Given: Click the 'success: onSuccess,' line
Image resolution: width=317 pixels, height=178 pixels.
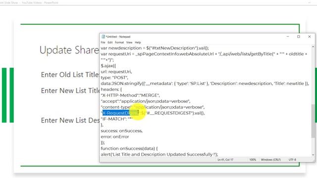Looking at the screenshot, I should tap(122, 131).
